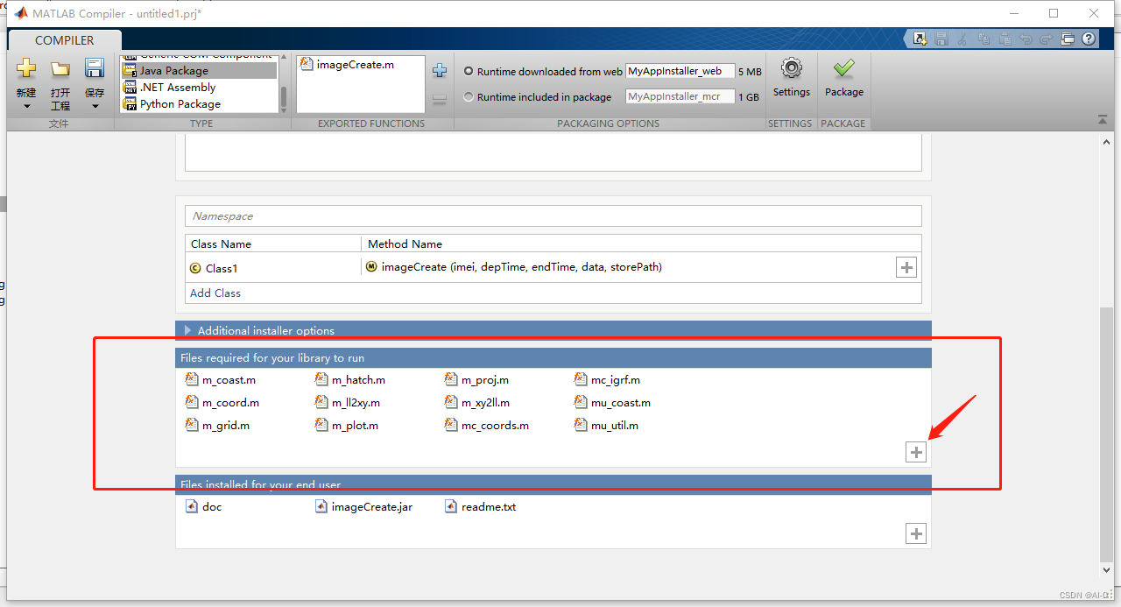The width and height of the screenshot is (1121, 607).
Task: Open the help question mark icon
Action: (1089, 39)
